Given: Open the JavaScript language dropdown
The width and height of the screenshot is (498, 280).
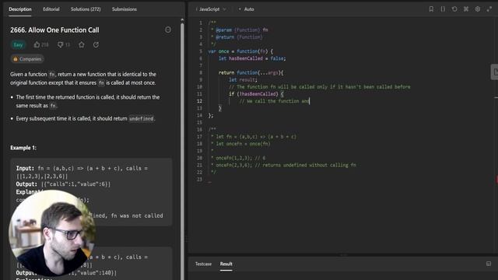Looking at the screenshot, I should 211,9.
